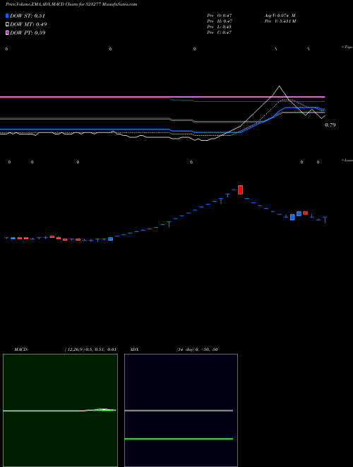Screen dimensions: 353x467
Task: Click the large red candlestick at the peak
Action: 240,190
